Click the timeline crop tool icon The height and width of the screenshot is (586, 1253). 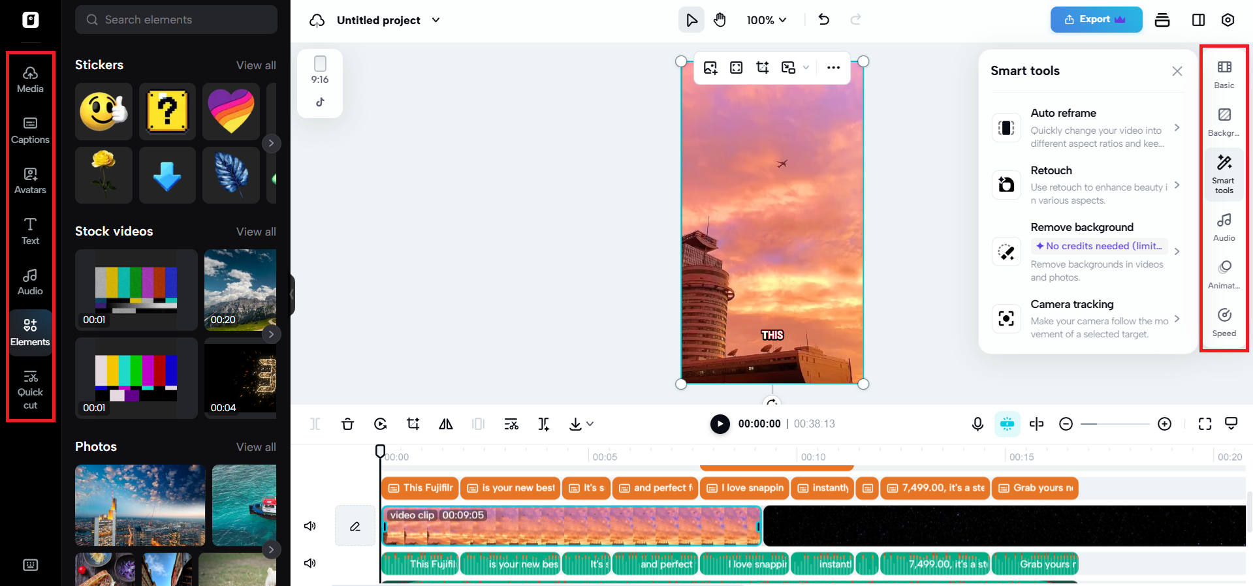click(x=413, y=424)
